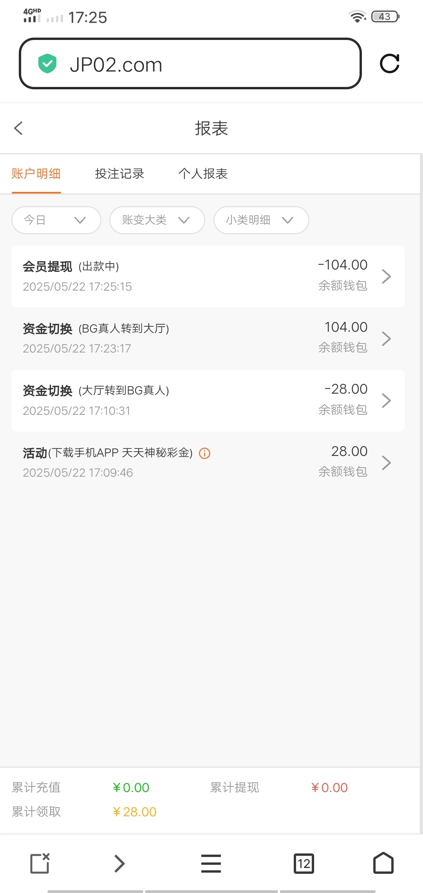Screen dimensions: 423x893
Task: Open the 会员提现 -104.00 record
Action: pos(208,276)
